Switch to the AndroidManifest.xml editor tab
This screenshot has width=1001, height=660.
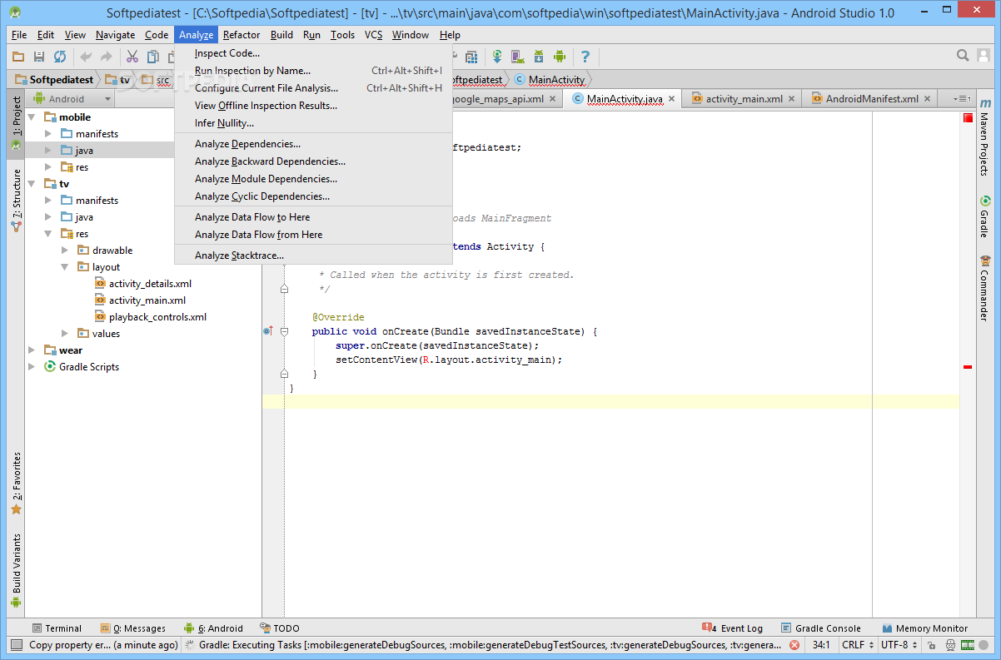(871, 99)
